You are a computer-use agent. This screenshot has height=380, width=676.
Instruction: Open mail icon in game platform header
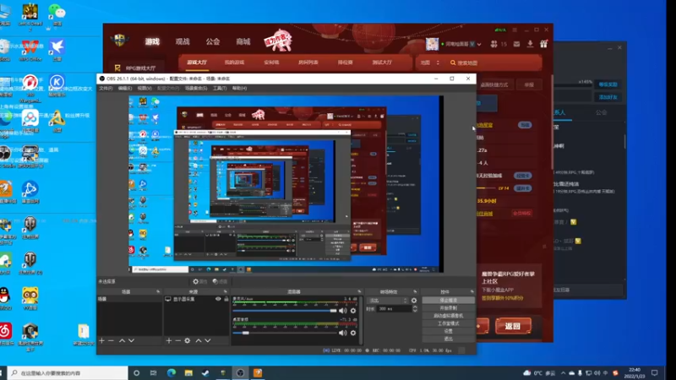(516, 44)
